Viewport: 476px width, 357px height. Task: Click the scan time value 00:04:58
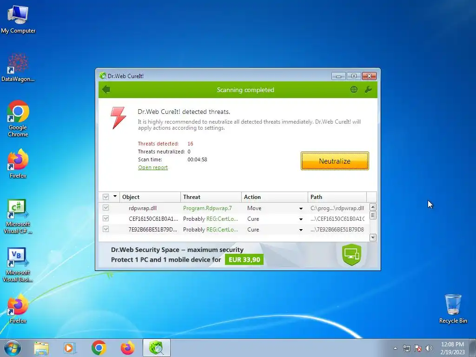point(197,160)
